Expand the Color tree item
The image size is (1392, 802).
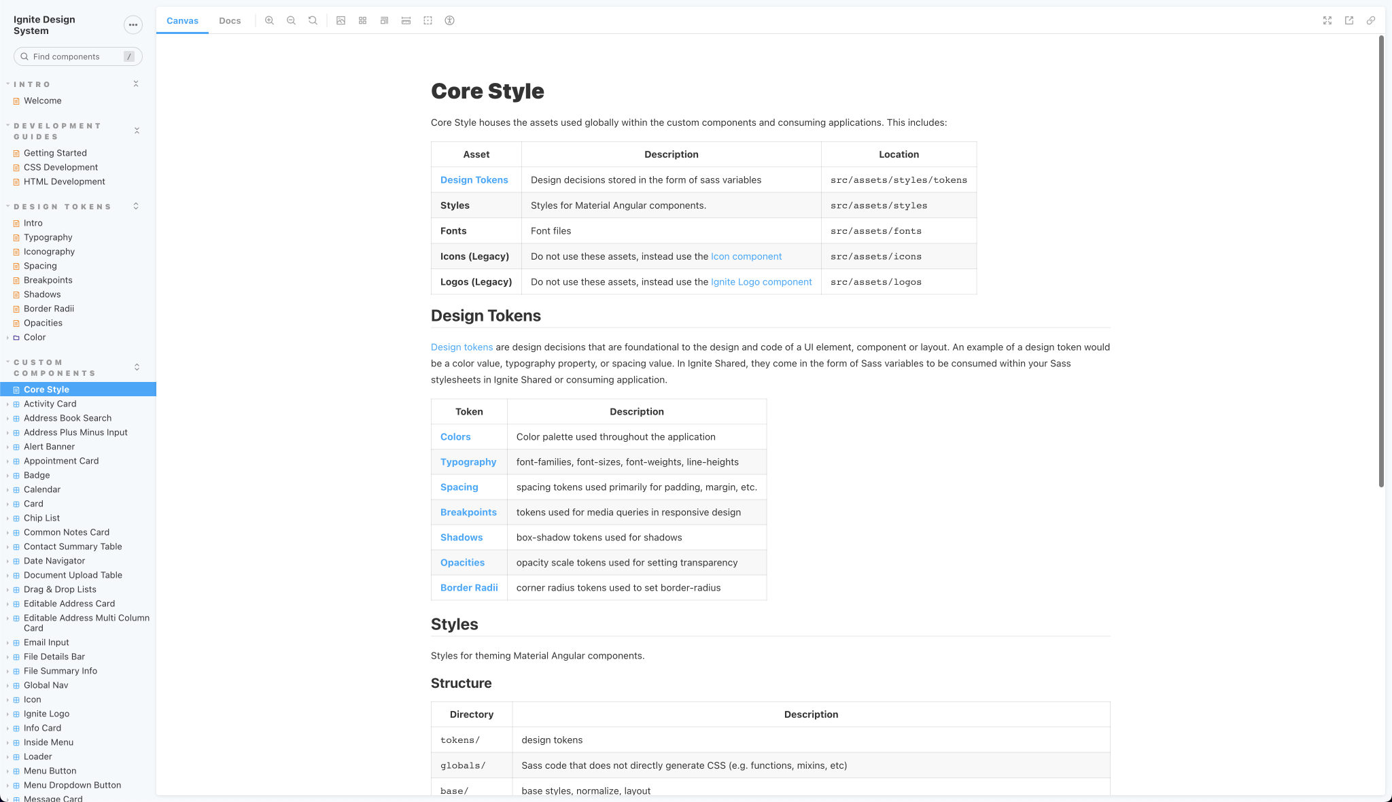tap(7, 337)
